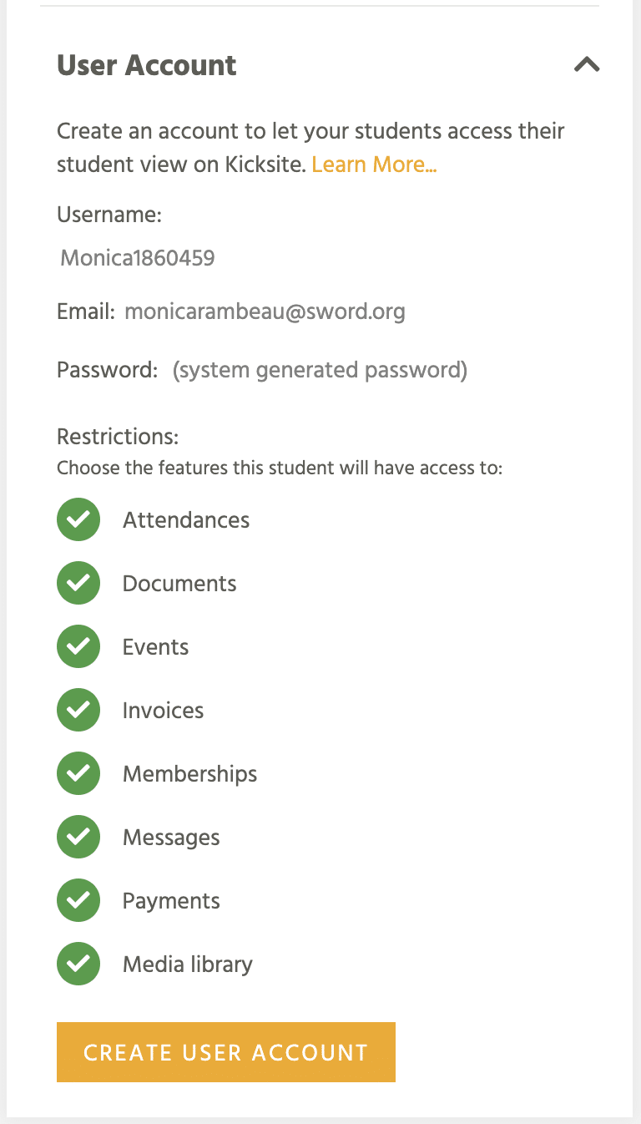Disable Events access checkmark
The image size is (641, 1124).
(x=78, y=646)
